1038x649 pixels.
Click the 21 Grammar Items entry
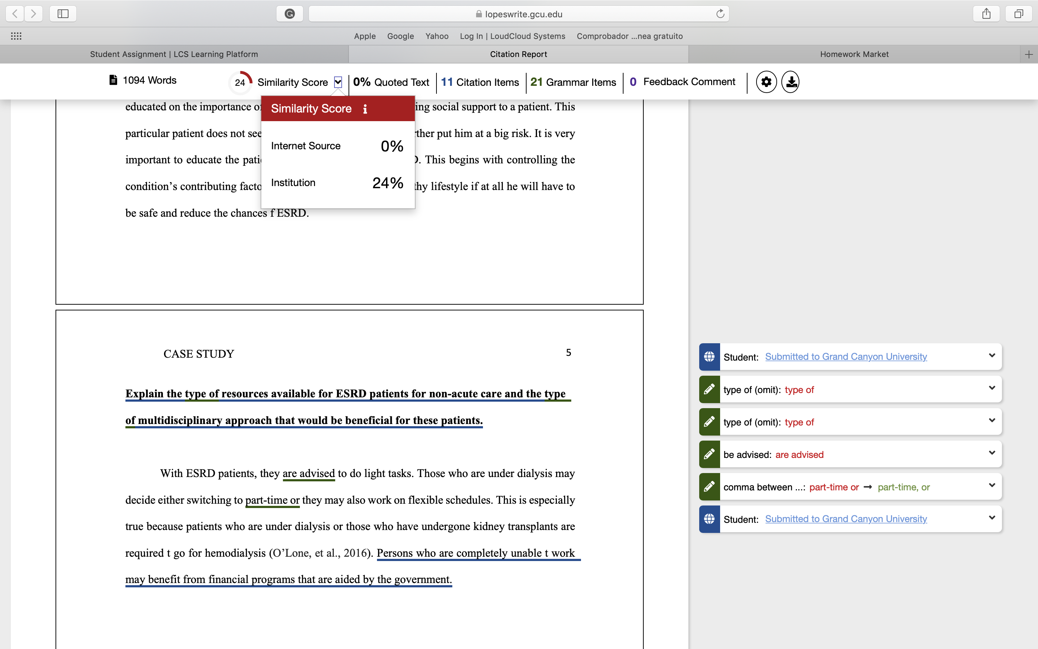pyautogui.click(x=573, y=82)
